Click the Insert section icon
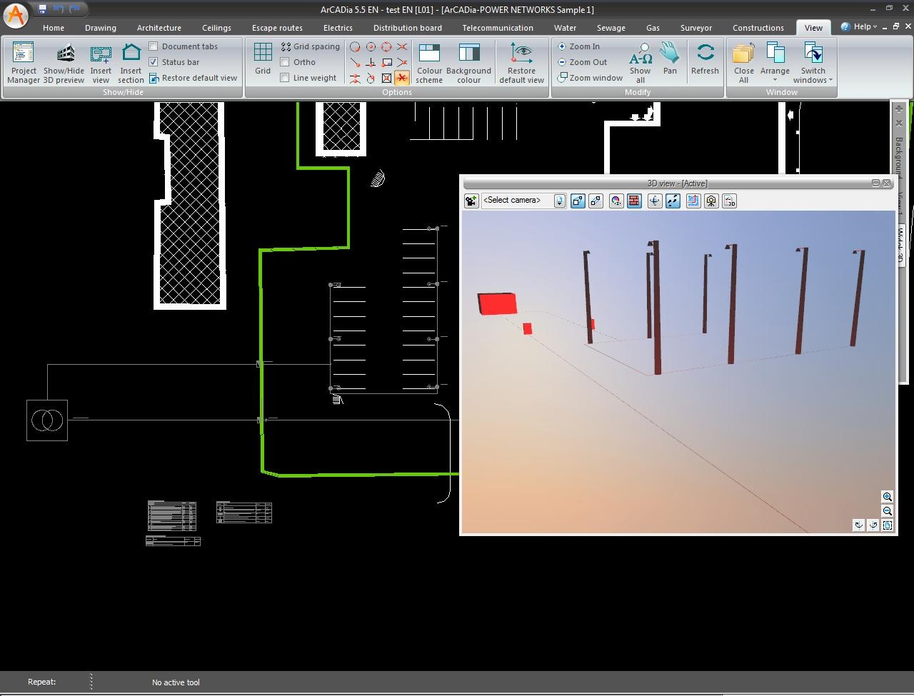The image size is (914, 696). (x=131, y=63)
